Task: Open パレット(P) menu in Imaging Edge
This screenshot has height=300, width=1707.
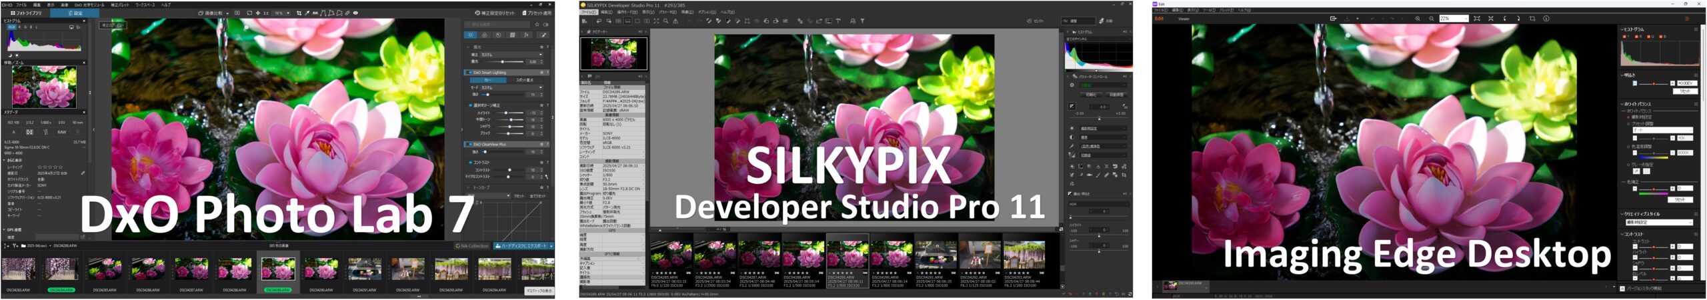Action: tap(1226, 10)
